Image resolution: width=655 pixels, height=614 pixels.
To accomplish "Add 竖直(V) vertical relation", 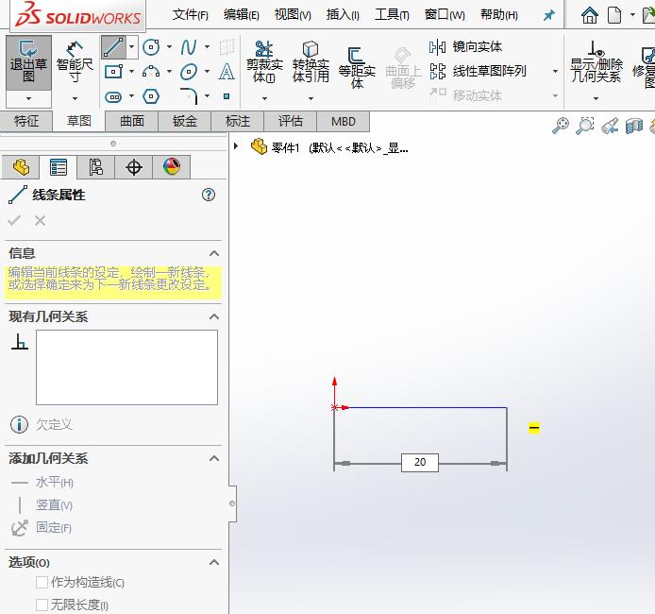I will point(42,505).
